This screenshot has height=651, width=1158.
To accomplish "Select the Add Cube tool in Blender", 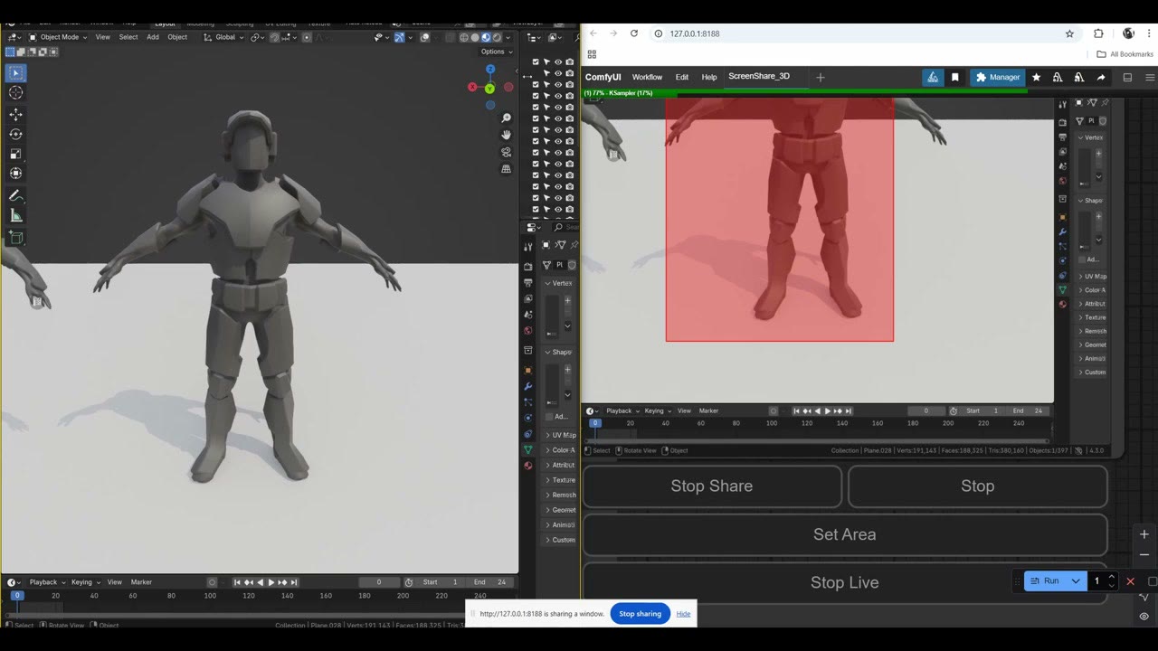I will [16, 238].
